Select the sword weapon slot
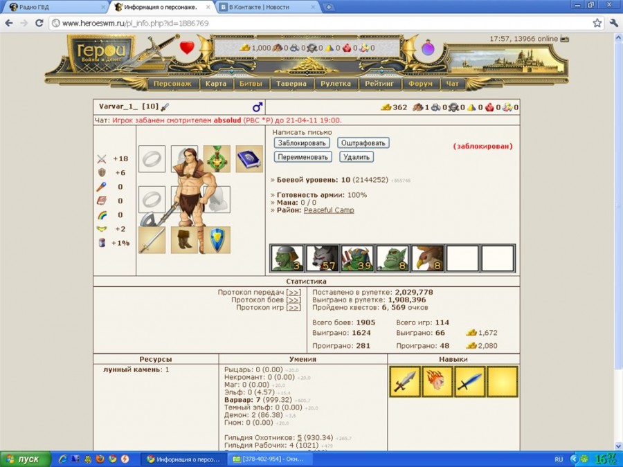The image size is (623, 467). (152, 240)
